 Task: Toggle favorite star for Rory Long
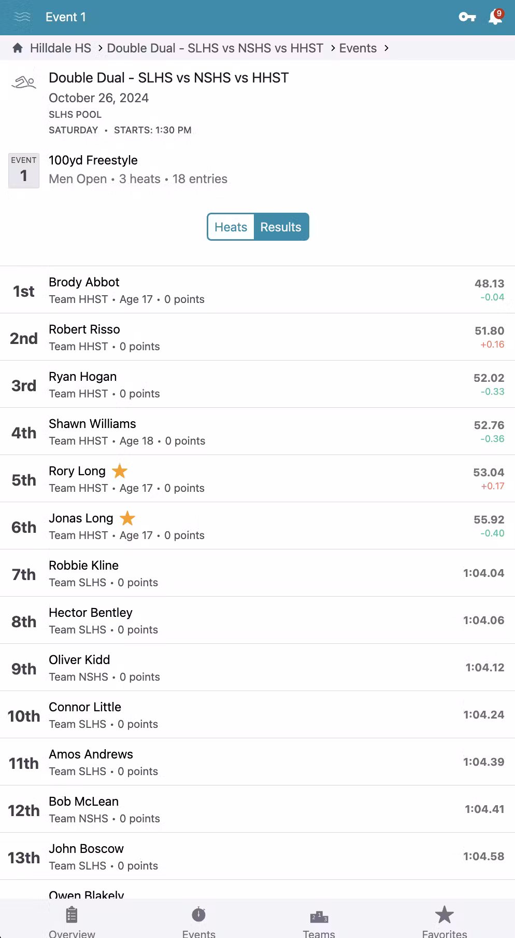pos(120,471)
